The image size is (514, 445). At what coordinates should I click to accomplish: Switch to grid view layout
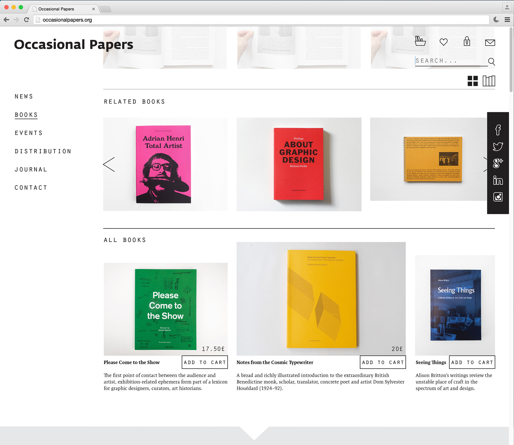point(473,81)
